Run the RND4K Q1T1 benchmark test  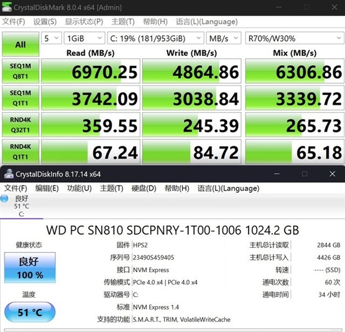[x=20, y=150]
